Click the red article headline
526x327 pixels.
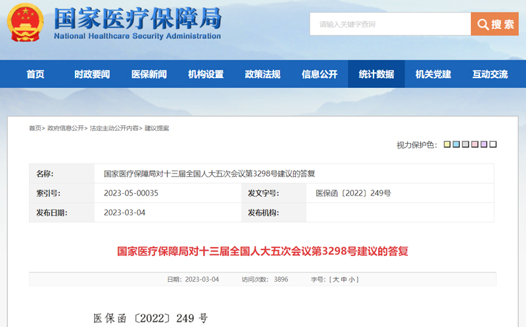pos(262,251)
